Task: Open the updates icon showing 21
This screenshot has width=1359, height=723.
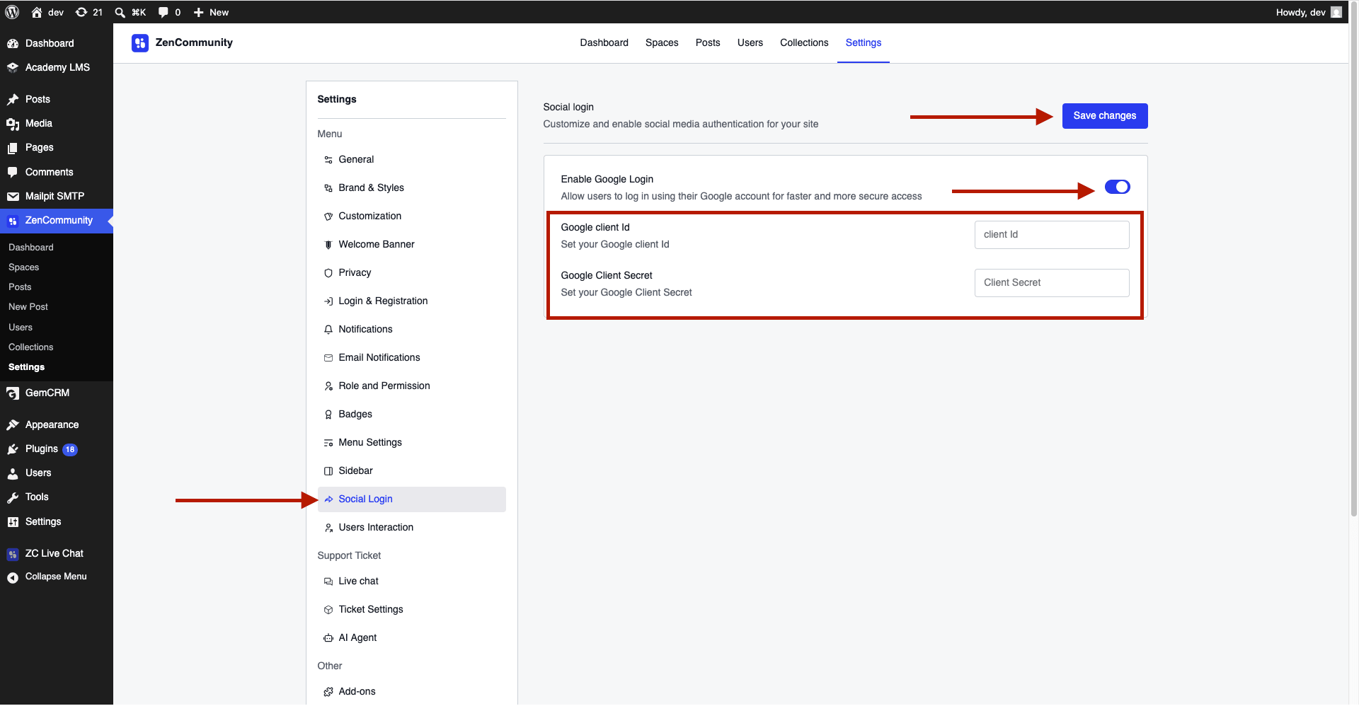Action: pyautogui.click(x=88, y=12)
